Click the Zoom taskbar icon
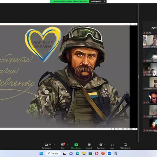157x157 pixels. [110, 153]
